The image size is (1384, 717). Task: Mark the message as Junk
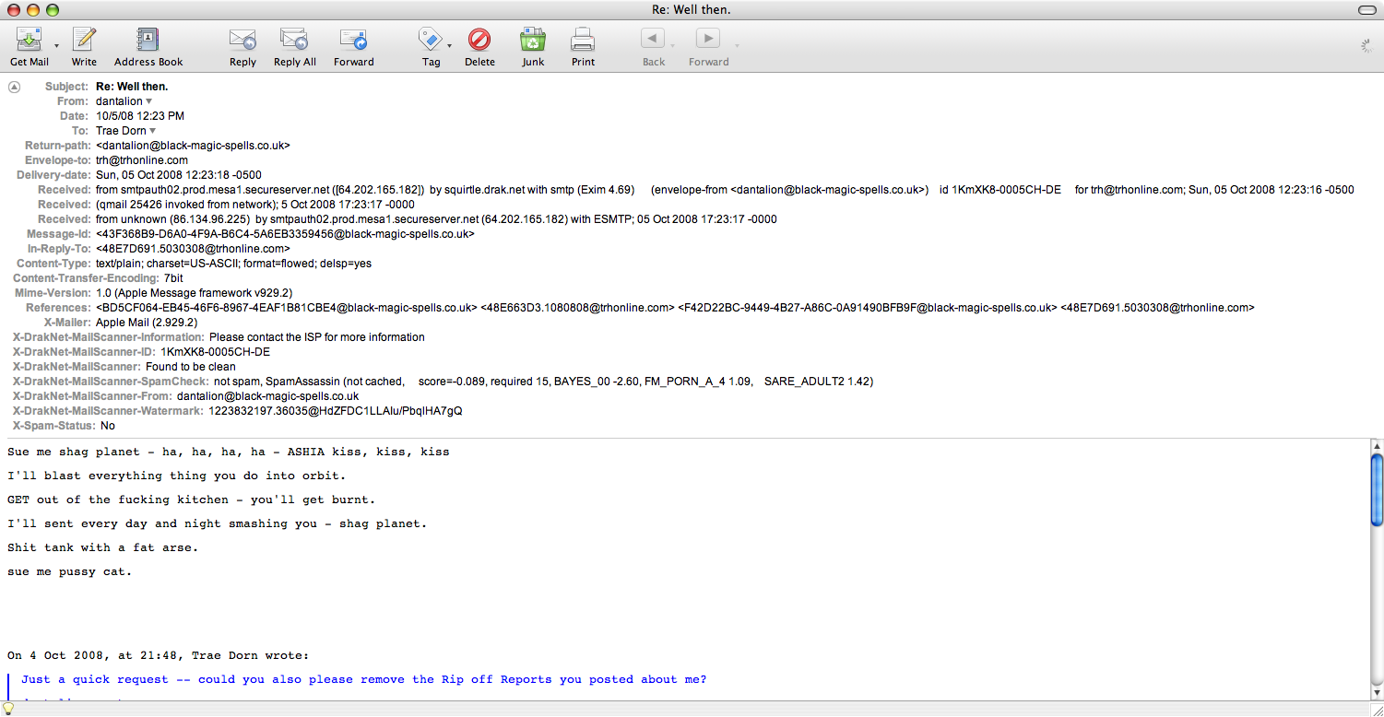click(x=533, y=40)
